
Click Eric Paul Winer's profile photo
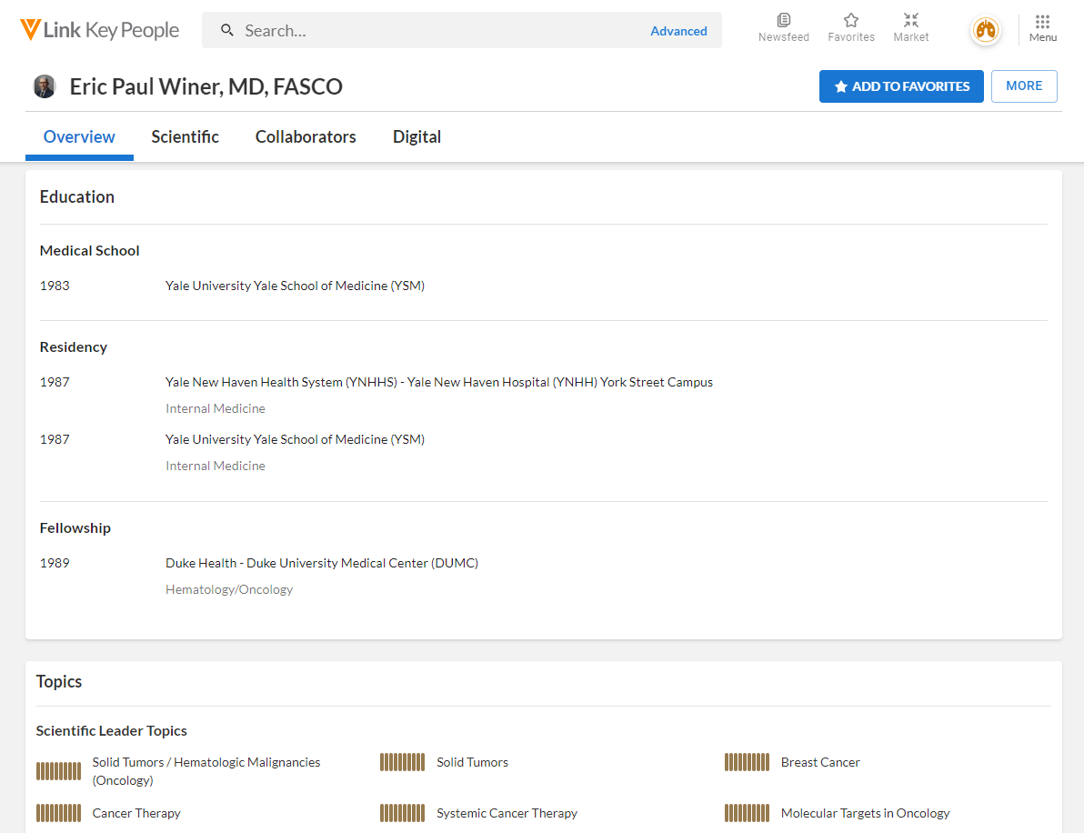45,86
